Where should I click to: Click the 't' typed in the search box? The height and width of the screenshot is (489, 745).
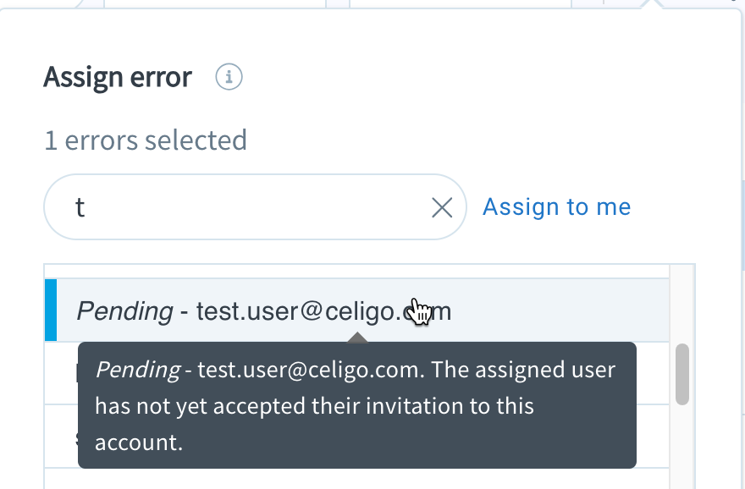[80, 207]
